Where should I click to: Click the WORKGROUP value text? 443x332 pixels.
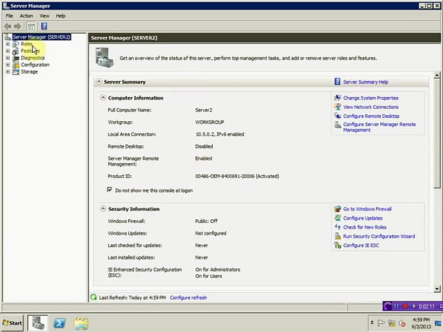pos(210,122)
